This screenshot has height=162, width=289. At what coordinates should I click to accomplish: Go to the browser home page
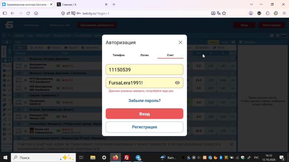click(x=36, y=13)
